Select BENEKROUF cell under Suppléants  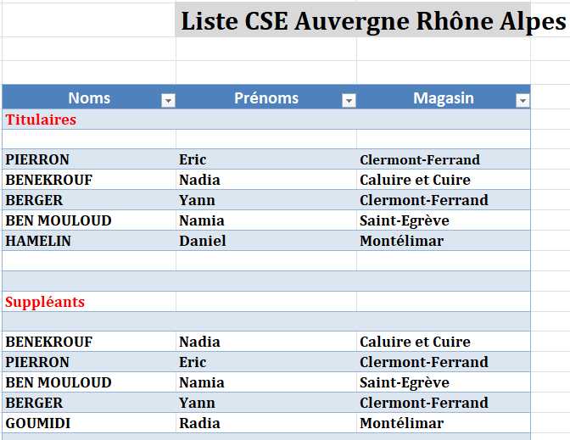click(x=48, y=342)
